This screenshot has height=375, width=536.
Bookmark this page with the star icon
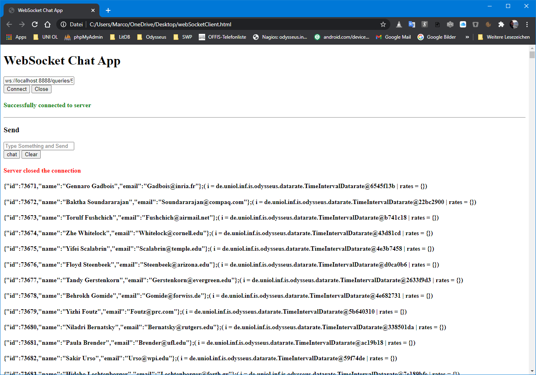point(383,24)
